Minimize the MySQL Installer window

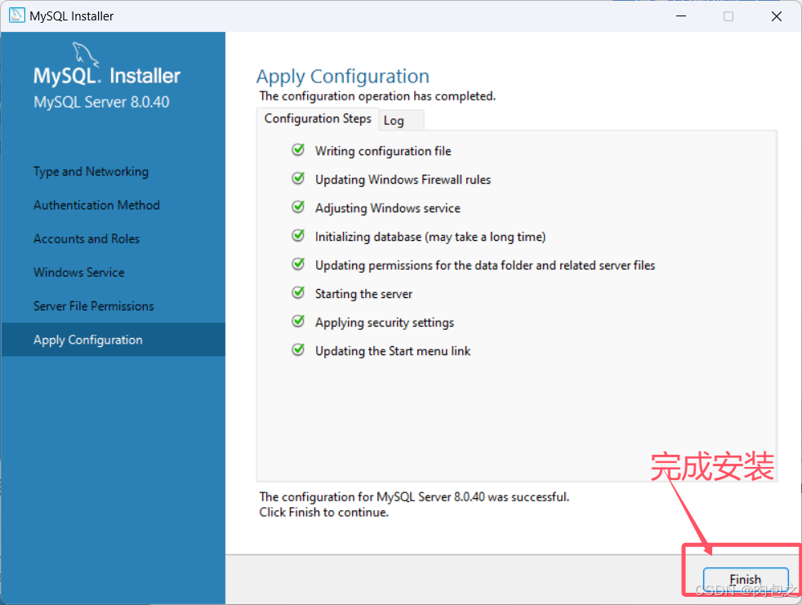(681, 16)
